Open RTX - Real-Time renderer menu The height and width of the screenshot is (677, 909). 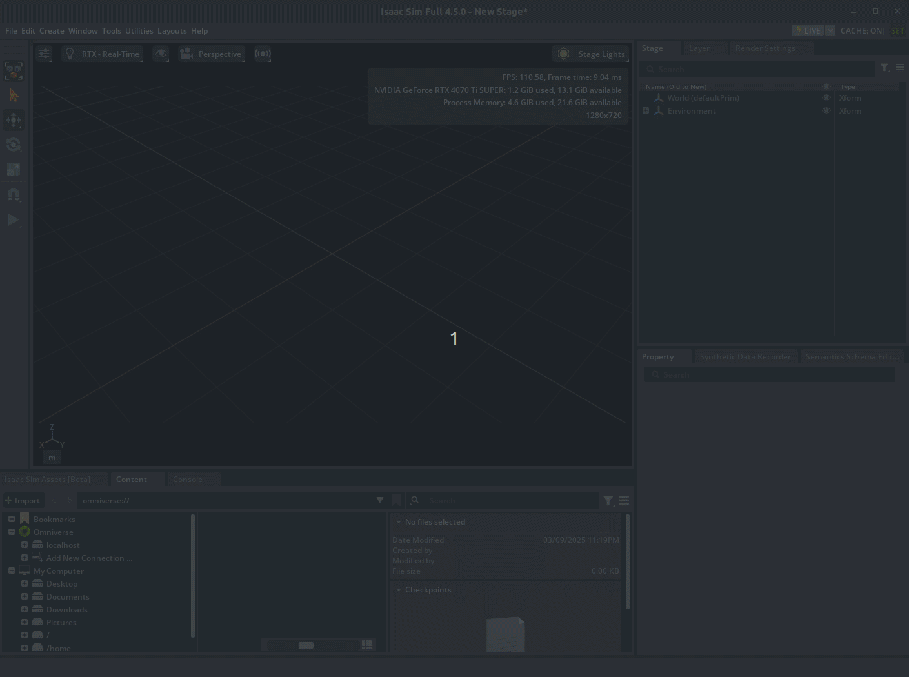103,54
